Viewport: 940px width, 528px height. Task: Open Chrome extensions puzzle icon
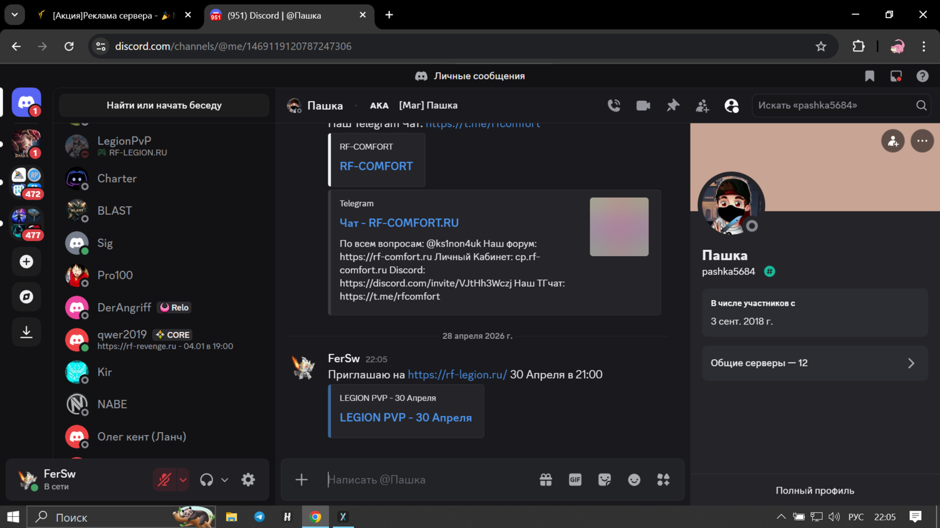click(x=859, y=46)
